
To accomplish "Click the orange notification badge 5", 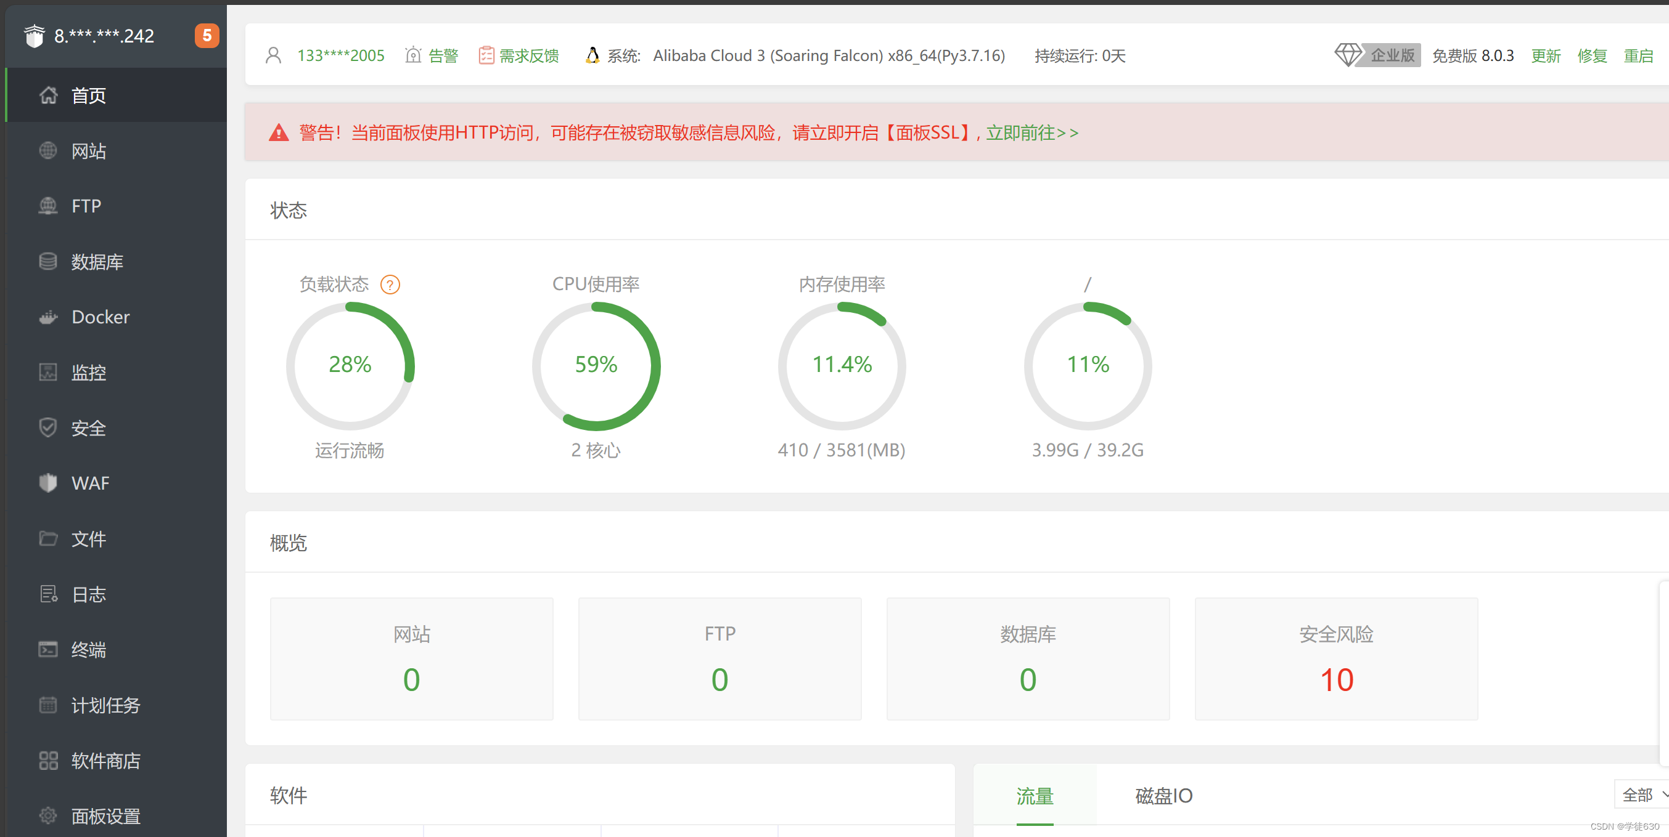I will (207, 35).
